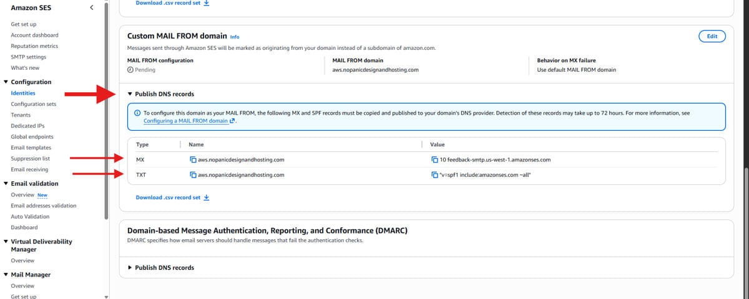The image size is (749, 299).
Task: Open Configuration sets
Action: (33, 104)
